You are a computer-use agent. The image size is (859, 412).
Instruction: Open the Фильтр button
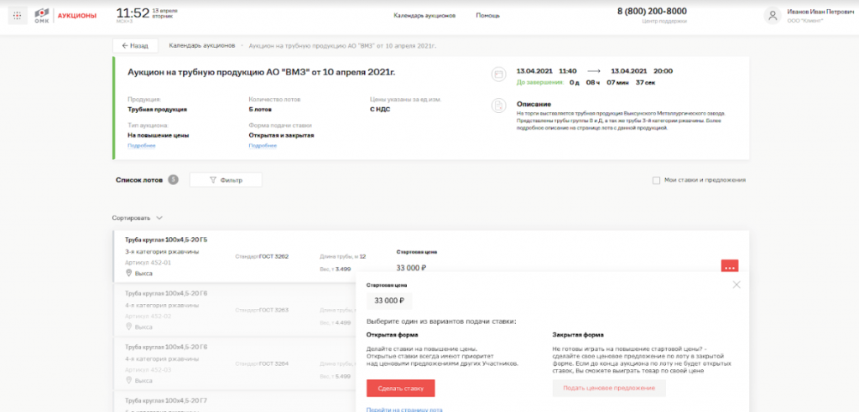click(226, 179)
